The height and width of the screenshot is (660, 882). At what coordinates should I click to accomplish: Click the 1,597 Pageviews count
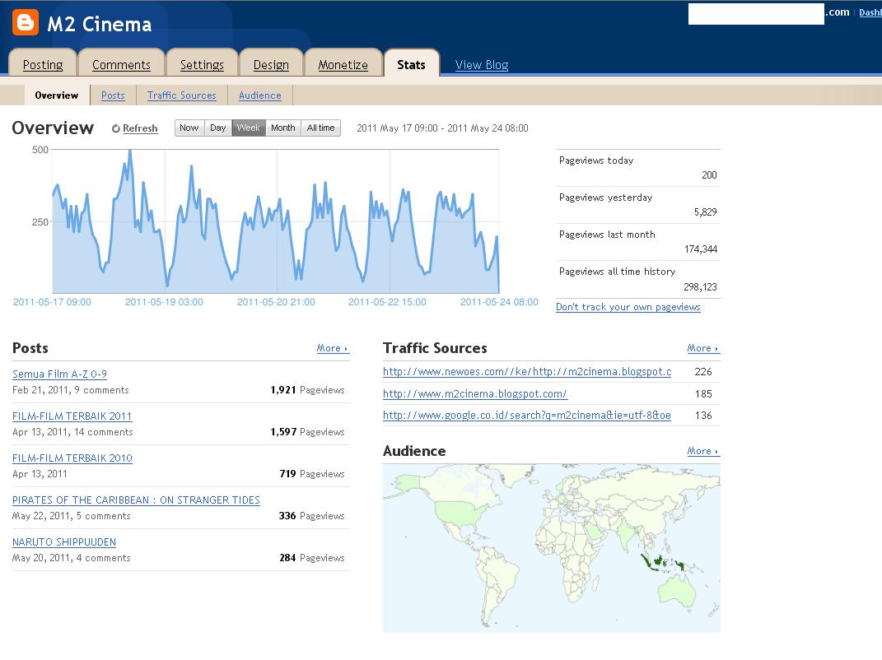point(307,432)
